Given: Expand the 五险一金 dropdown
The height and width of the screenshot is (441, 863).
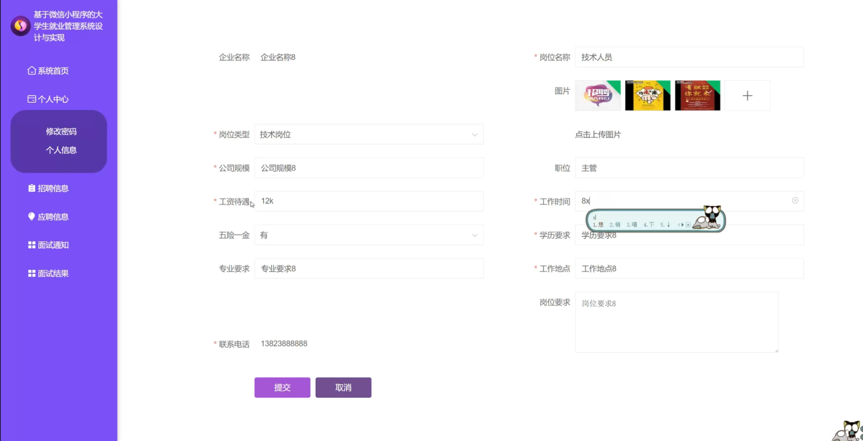Looking at the screenshot, I should pyautogui.click(x=369, y=235).
